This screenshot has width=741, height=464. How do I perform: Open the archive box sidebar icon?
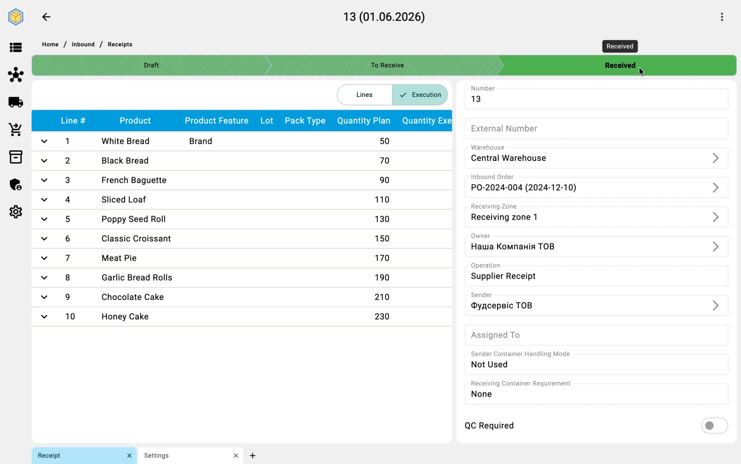point(16,157)
